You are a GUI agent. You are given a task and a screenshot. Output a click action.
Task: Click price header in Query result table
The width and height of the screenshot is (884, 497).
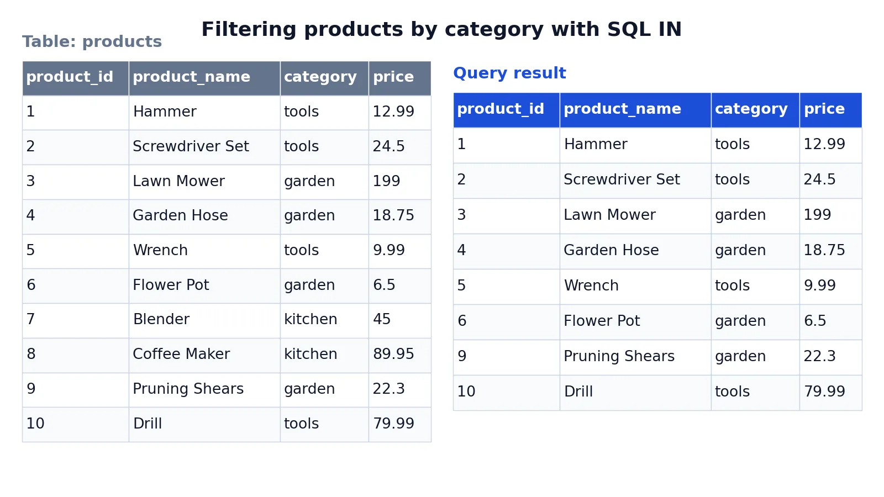point(831,110)
